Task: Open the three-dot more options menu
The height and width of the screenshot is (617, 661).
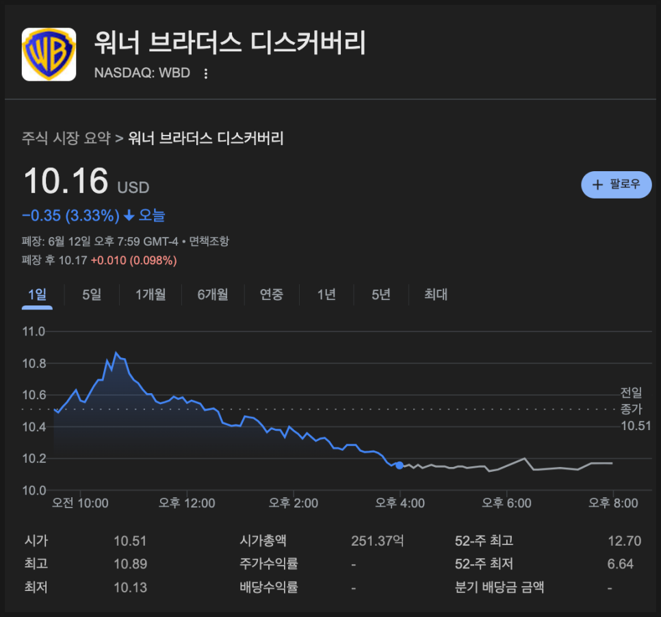Action: point(206,73)
